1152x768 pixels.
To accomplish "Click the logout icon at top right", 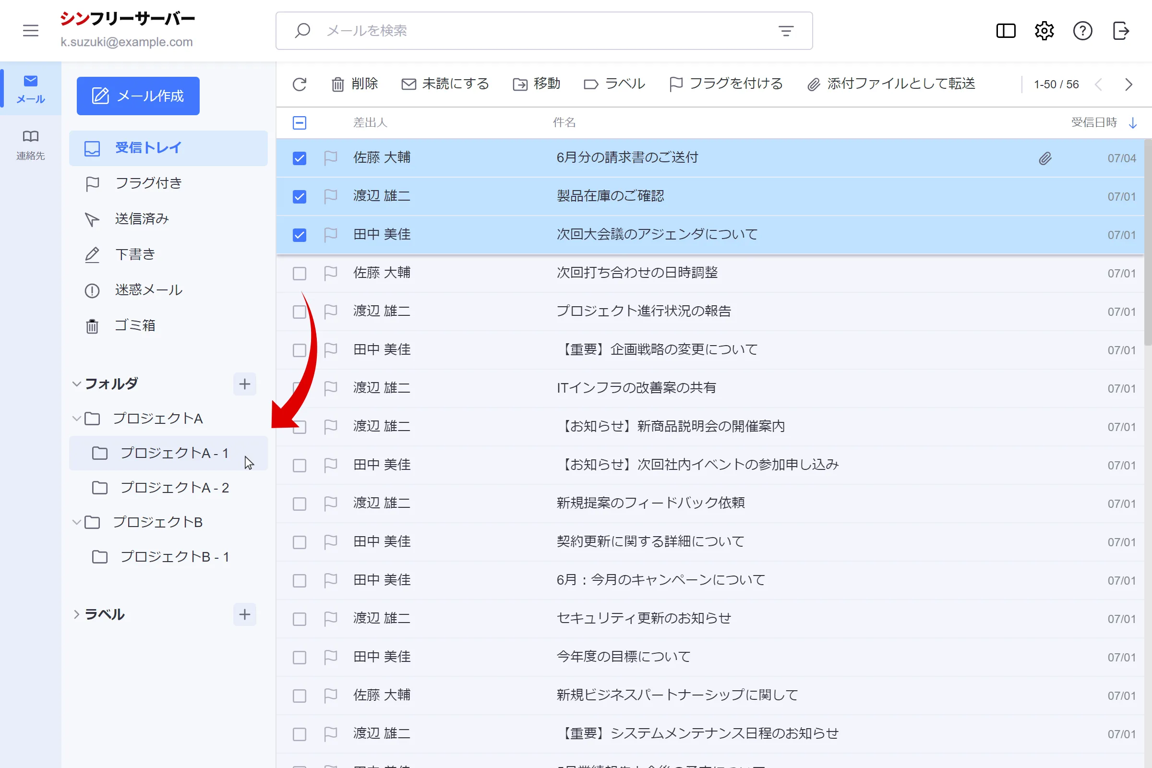I will pos(1121,31).
